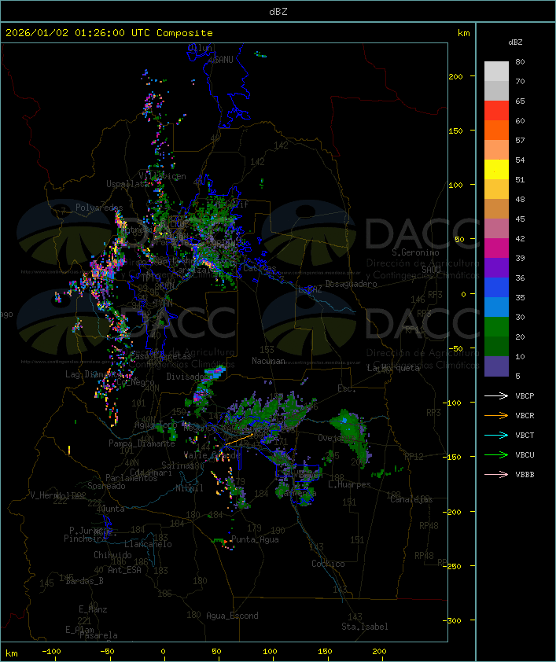Click the Uspallata map label
The width and height of the screenshot is (556, 662).
[x=126, y=184]
